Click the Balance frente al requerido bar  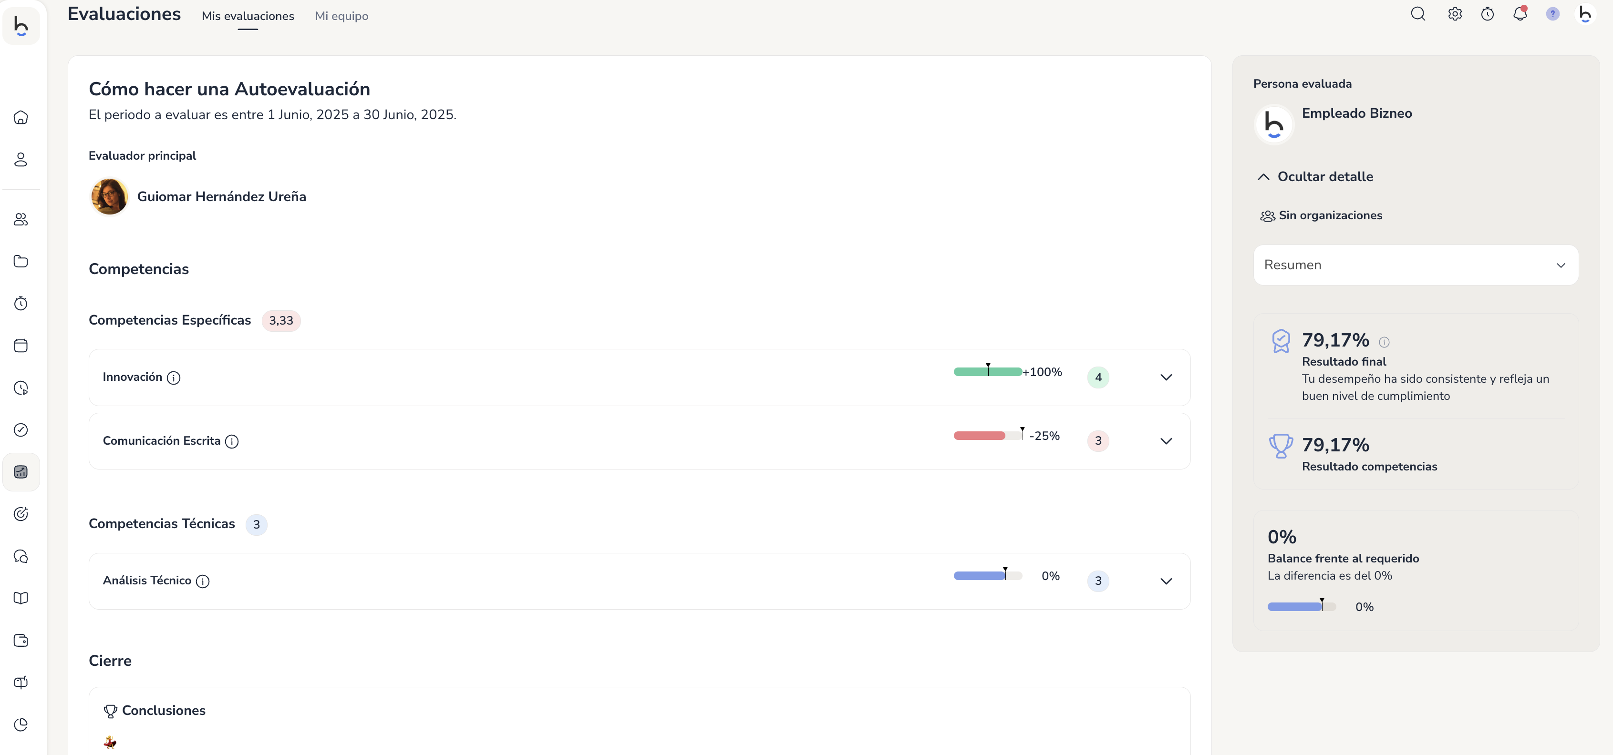point(1302,606)
